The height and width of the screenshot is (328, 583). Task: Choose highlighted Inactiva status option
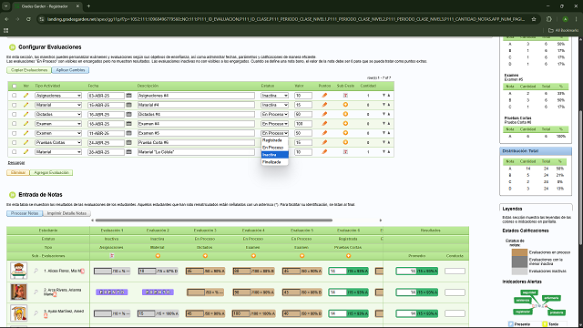coord(275,155)
